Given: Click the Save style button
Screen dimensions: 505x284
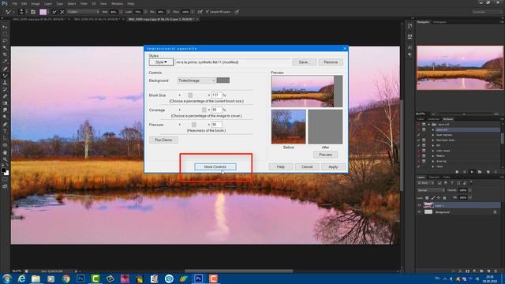Looking at the screenshot, I should tap(304, 62).
